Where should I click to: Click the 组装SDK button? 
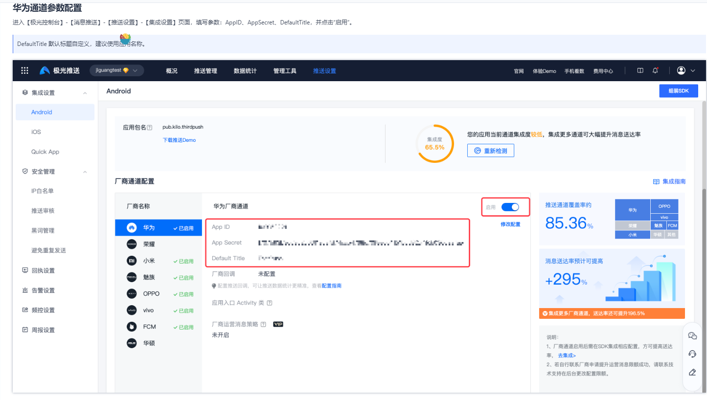pos(678,91)
